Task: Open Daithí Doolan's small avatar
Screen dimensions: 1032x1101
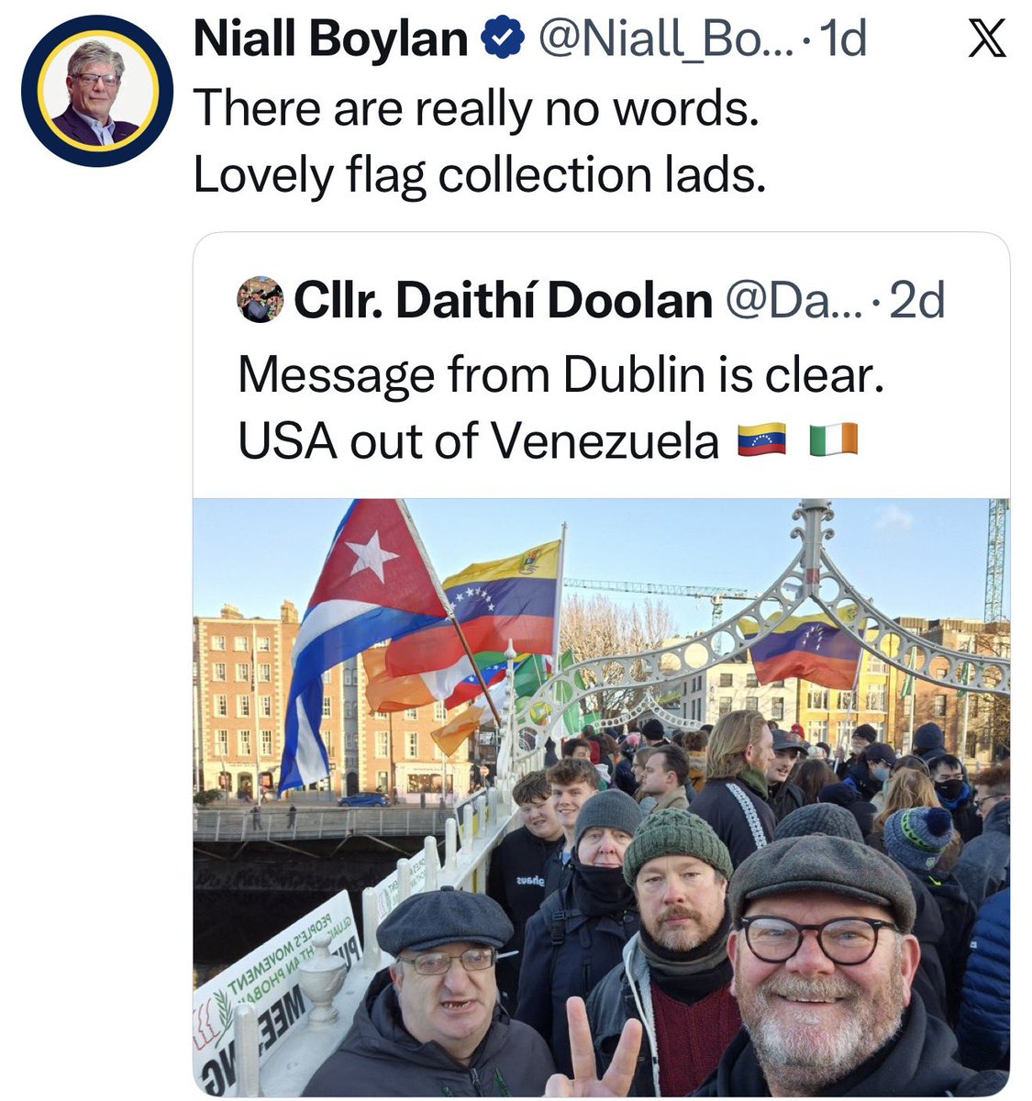Action: tap(260, 299)
